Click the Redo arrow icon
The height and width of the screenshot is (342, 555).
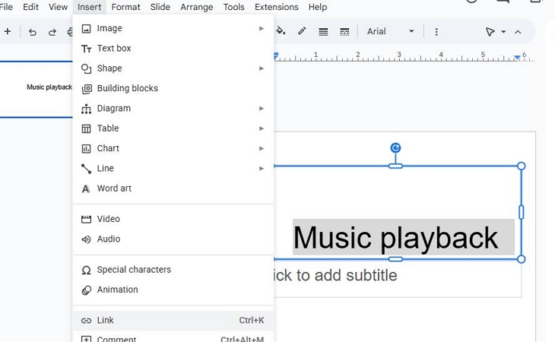pyautogui.click(x=52, y=32)
